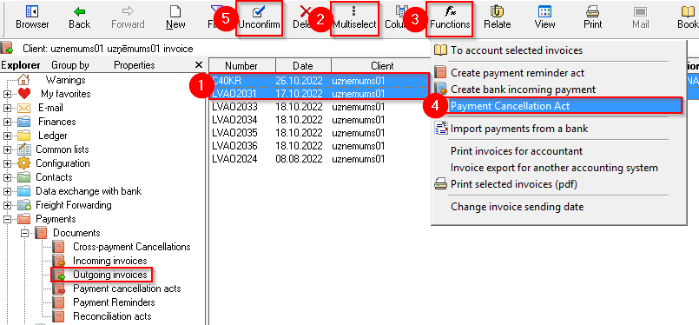Sort by the Date column header
Screen dimensions: 699x325
[x=303, y=66]
